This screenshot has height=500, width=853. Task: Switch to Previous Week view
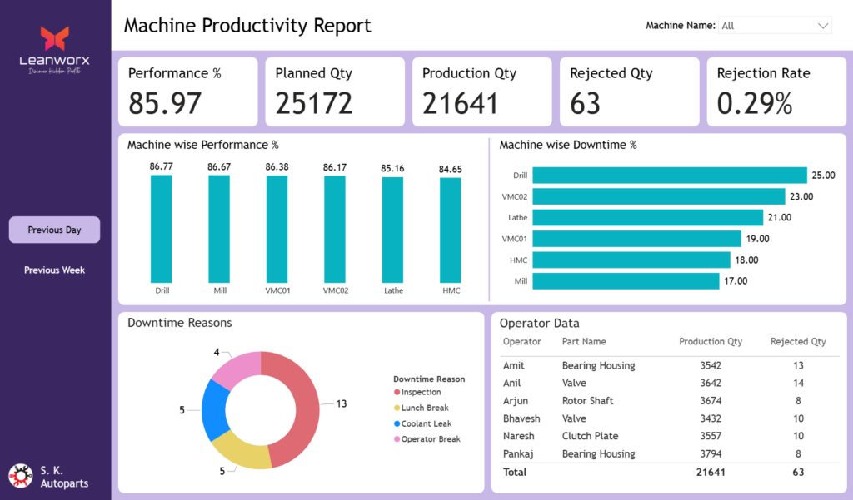54,270
